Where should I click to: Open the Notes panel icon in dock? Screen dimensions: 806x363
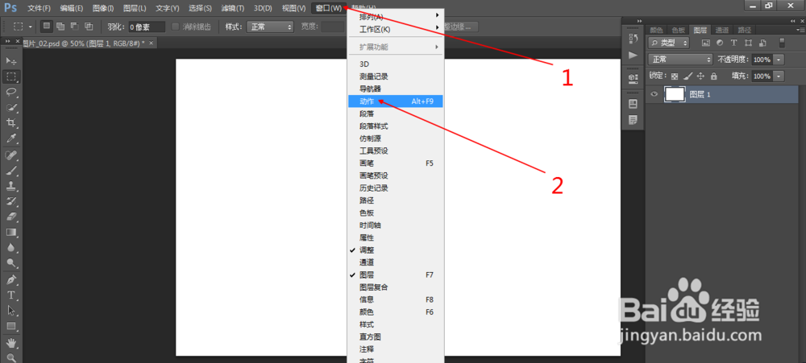pyautogui.click(x=634, y=120)
